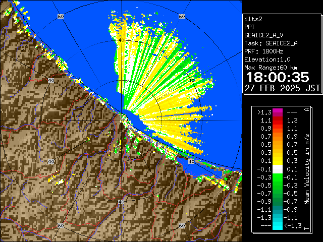Click the 60 km ring label in northwest sea
This screenshot has height=242, width=323.
(x=61, y=17)
